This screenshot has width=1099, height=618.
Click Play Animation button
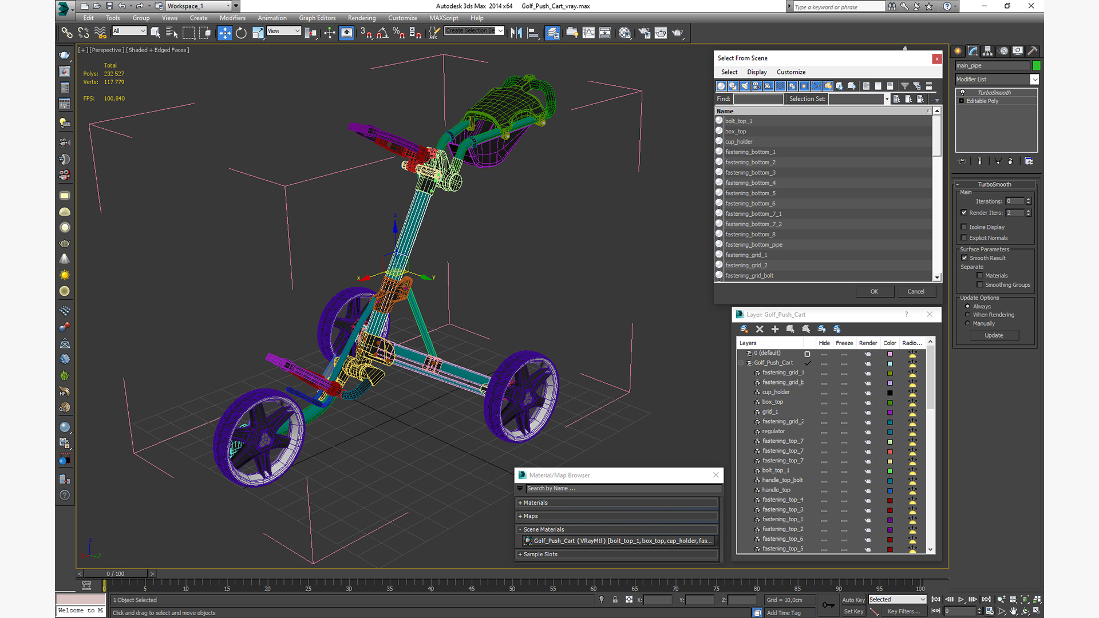[x=961, y=599]
